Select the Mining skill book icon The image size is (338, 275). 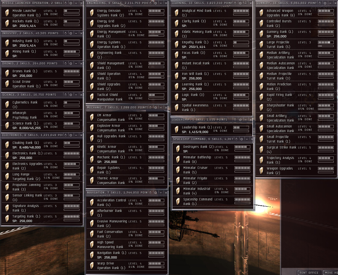coord(7,54)
